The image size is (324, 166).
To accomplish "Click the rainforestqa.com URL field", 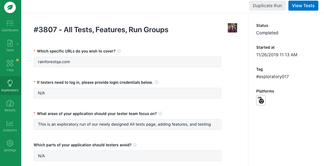I will tap(127, 62).
